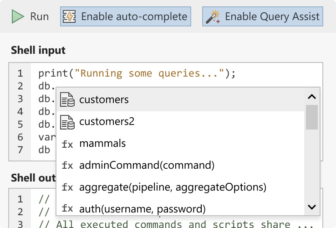The image size is (336, 228).
Task: Click the Query Assist magic wand icon
Action: coord(213,17)
